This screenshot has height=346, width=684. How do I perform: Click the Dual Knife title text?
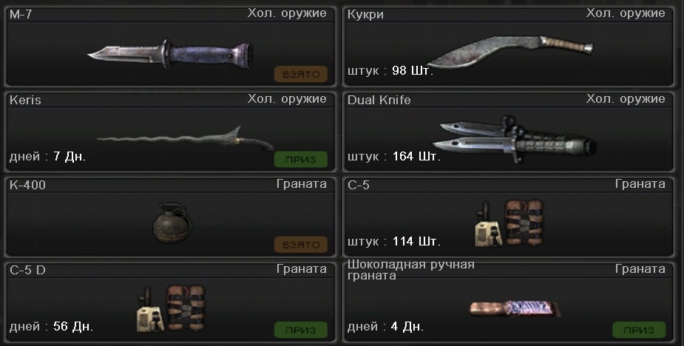point(379,100)
